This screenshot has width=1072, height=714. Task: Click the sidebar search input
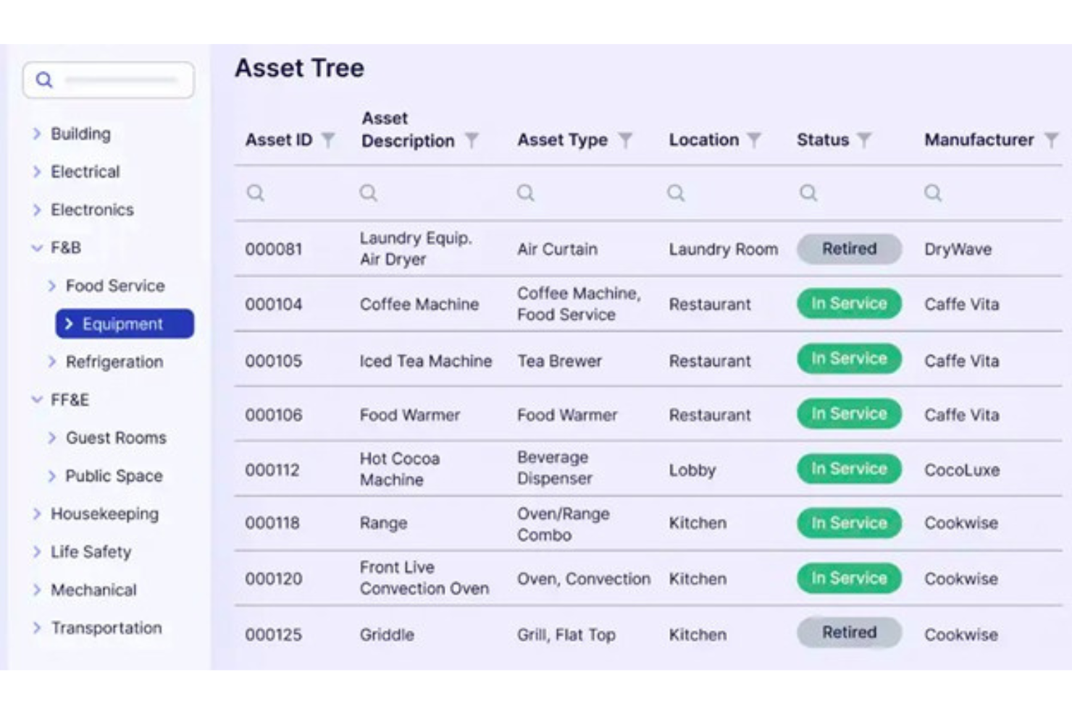pos(120,80)
